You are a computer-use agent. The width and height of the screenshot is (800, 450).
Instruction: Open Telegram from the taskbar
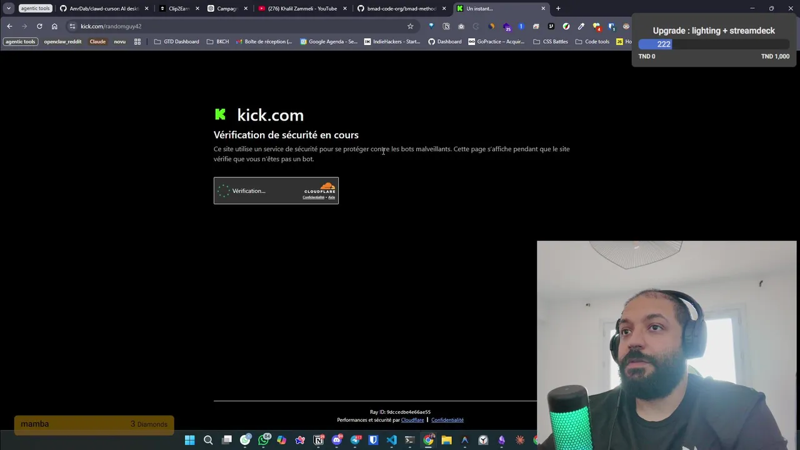356,440
